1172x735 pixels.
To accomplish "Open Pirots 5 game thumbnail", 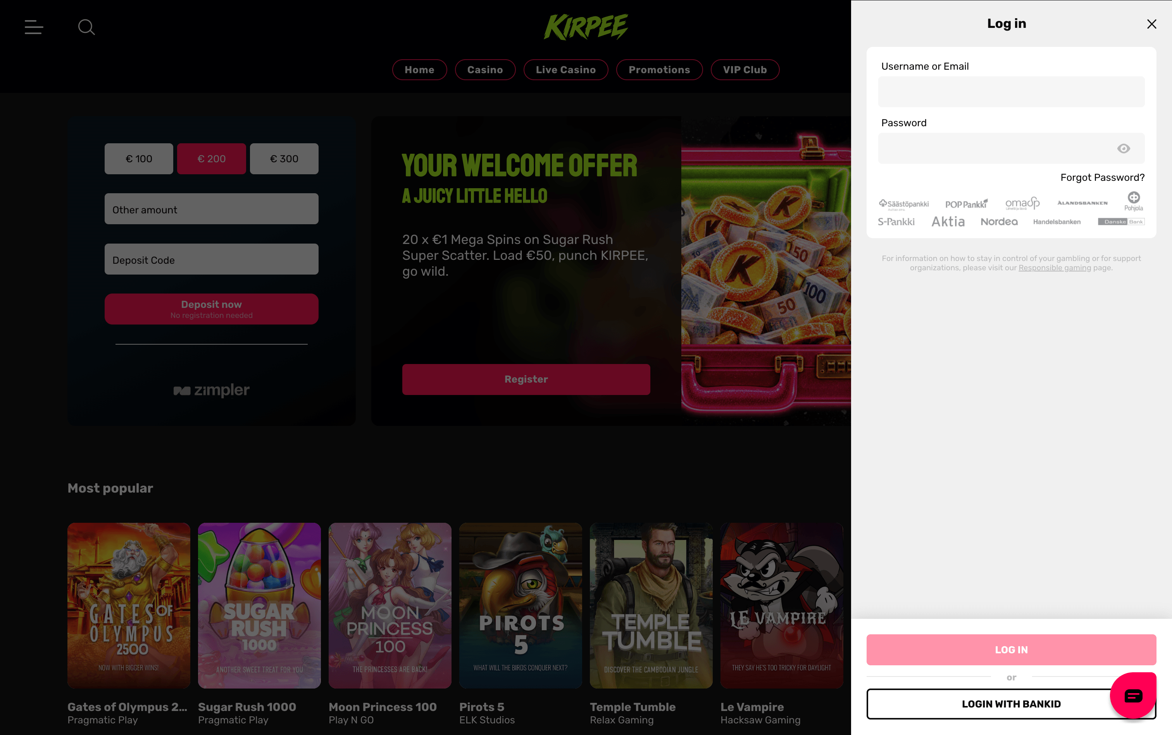I will 521,605.
